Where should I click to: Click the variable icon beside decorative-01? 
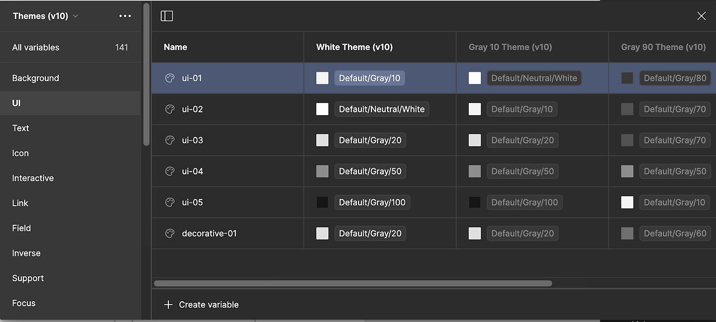pyautogui.click(x=169, y=233)
